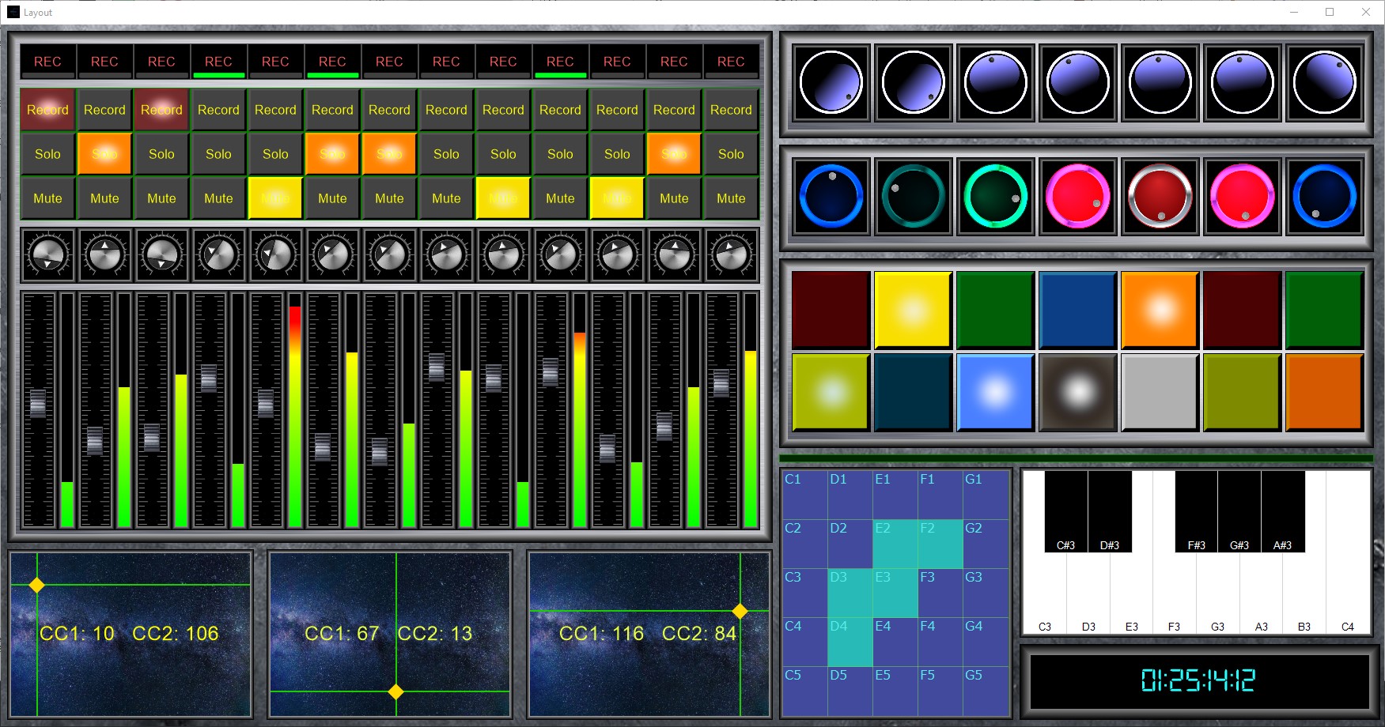Image resolution: width=1385 pixels, height=727 pixels.
Task: Click the last purple gradient knob
Action: tap(1324, 82)
